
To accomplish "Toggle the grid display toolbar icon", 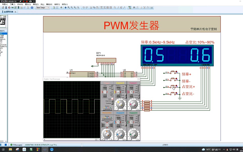I will coord(57,8).
